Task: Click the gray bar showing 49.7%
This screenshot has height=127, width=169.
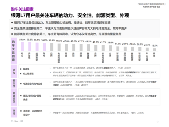Action: pos(59,47)
